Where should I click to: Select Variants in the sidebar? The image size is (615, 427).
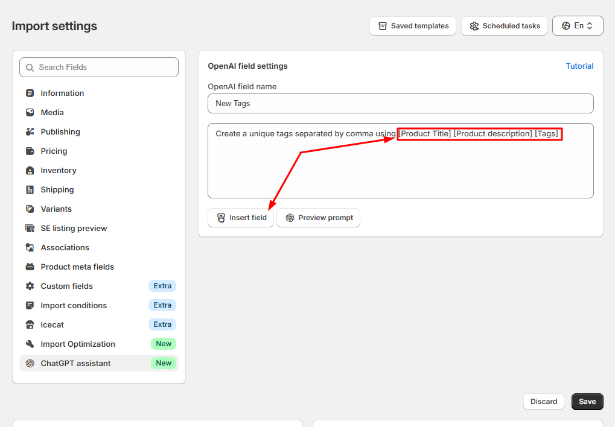99,209
